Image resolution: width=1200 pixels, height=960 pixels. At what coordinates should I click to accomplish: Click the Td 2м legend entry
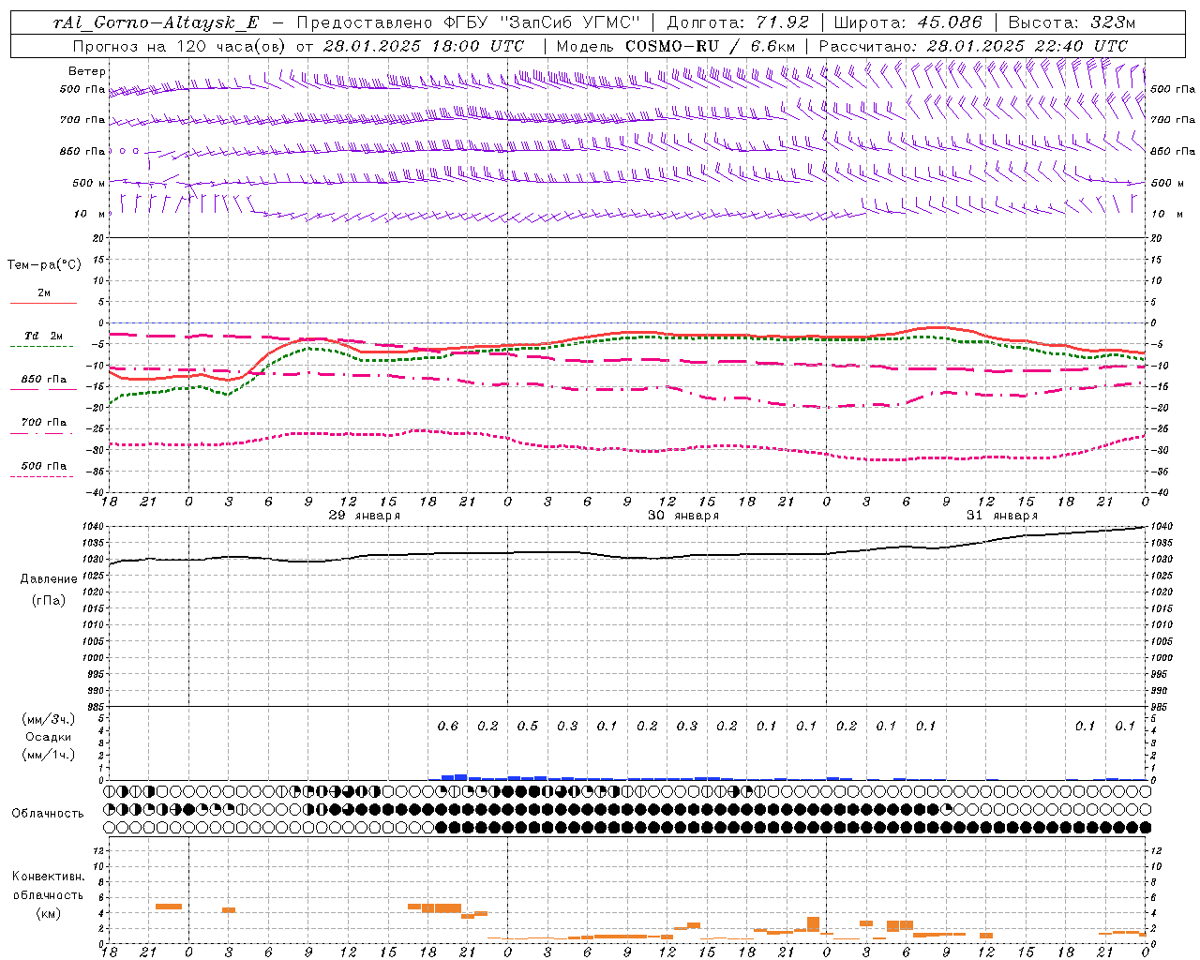44,336
